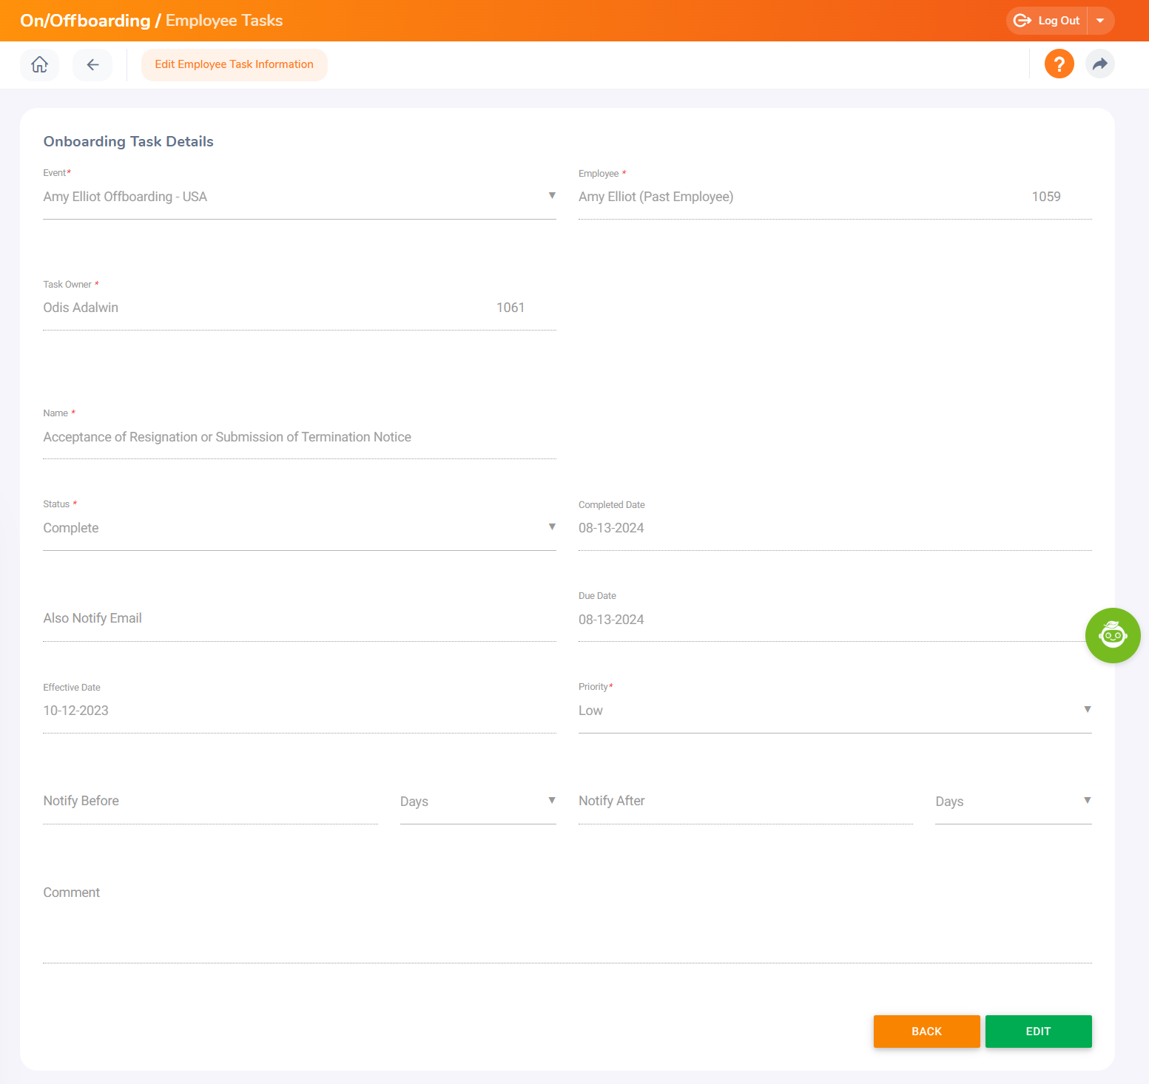The image size is (1149, 1084).
Task: Select the Edit Employee Task Information breadcrumb
Action: [x=234, y=64]
